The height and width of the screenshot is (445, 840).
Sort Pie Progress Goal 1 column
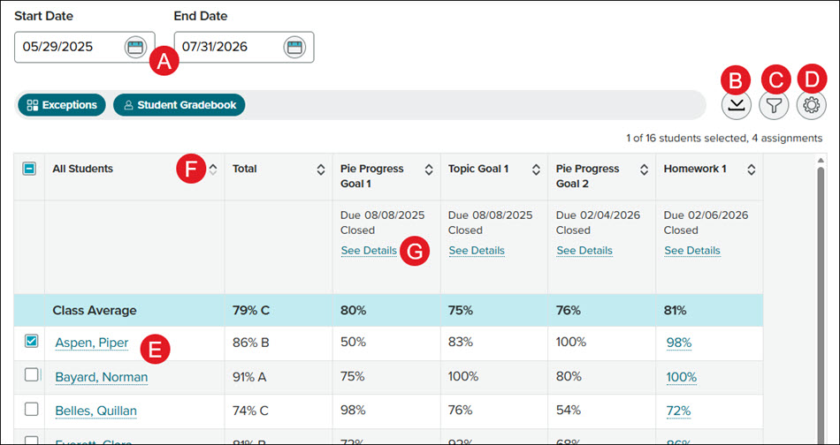pos(429,170)
